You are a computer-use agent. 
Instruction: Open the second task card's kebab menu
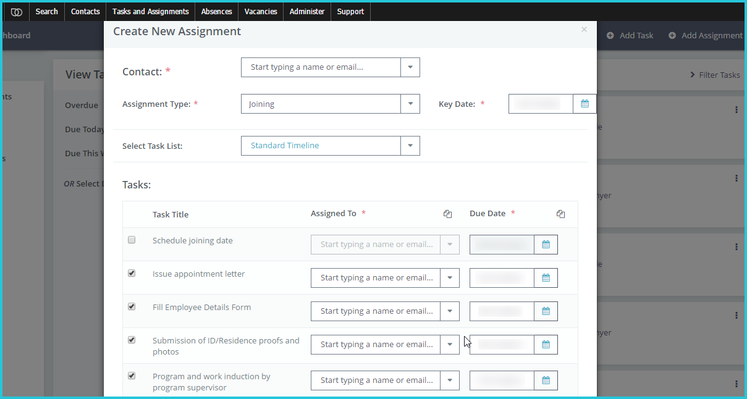click(736, 178)
